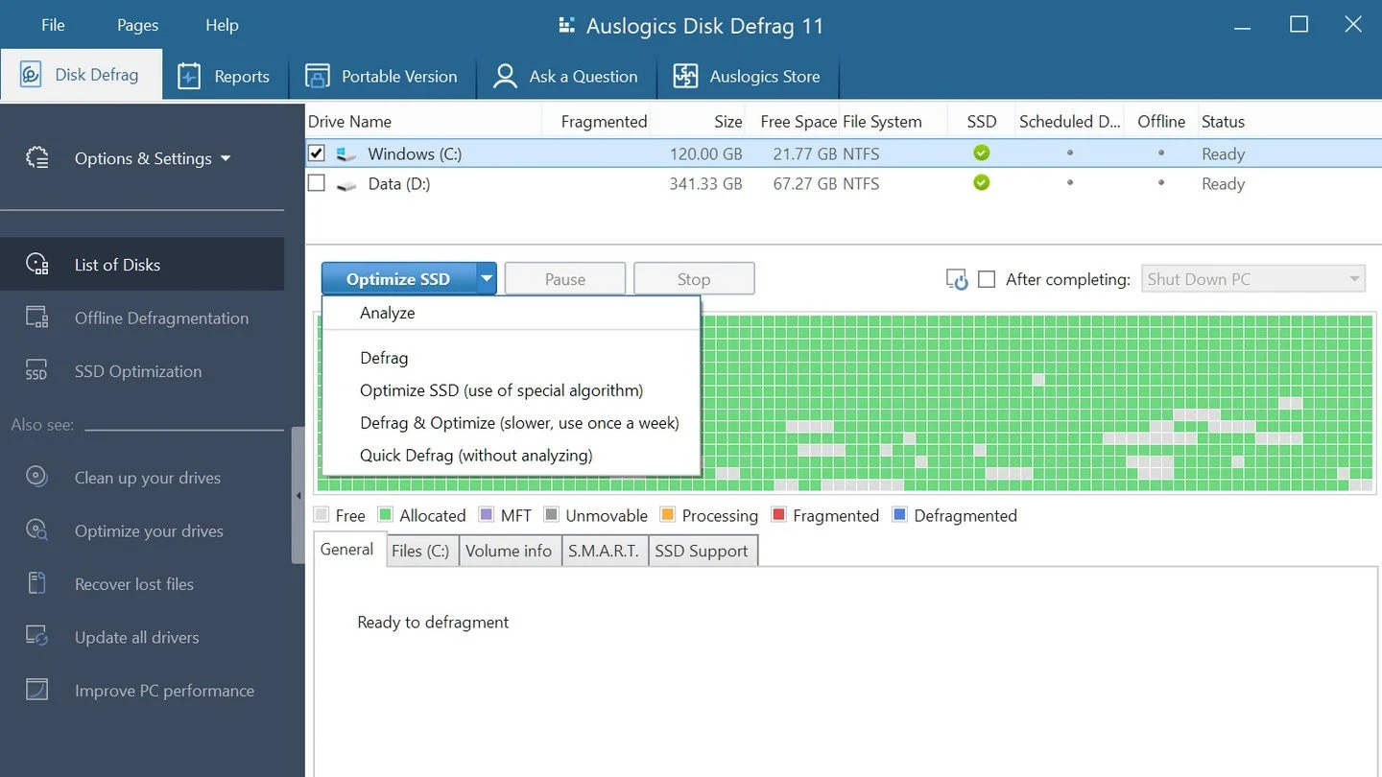Enable the After completing checkbox
This screenshot has width=1382, height=777.
coord(987,279)
